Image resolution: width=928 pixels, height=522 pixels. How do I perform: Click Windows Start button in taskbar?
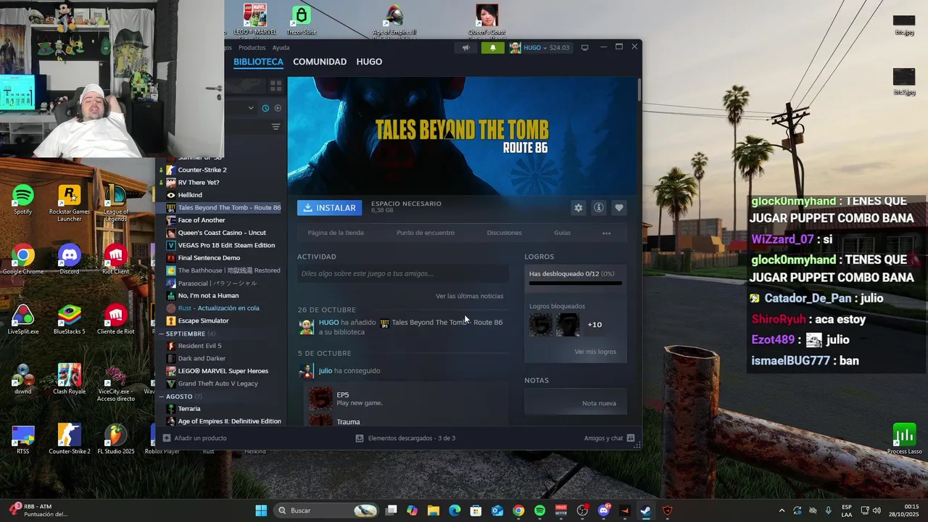[261, 510]
